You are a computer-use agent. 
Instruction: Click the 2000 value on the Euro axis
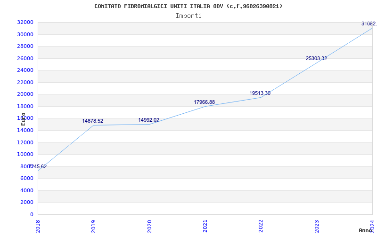(x=26, y=203)
